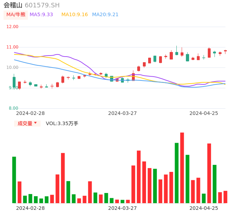Click the tallest red volume bar
242x213 pixels.
click(x=182, y=168)
